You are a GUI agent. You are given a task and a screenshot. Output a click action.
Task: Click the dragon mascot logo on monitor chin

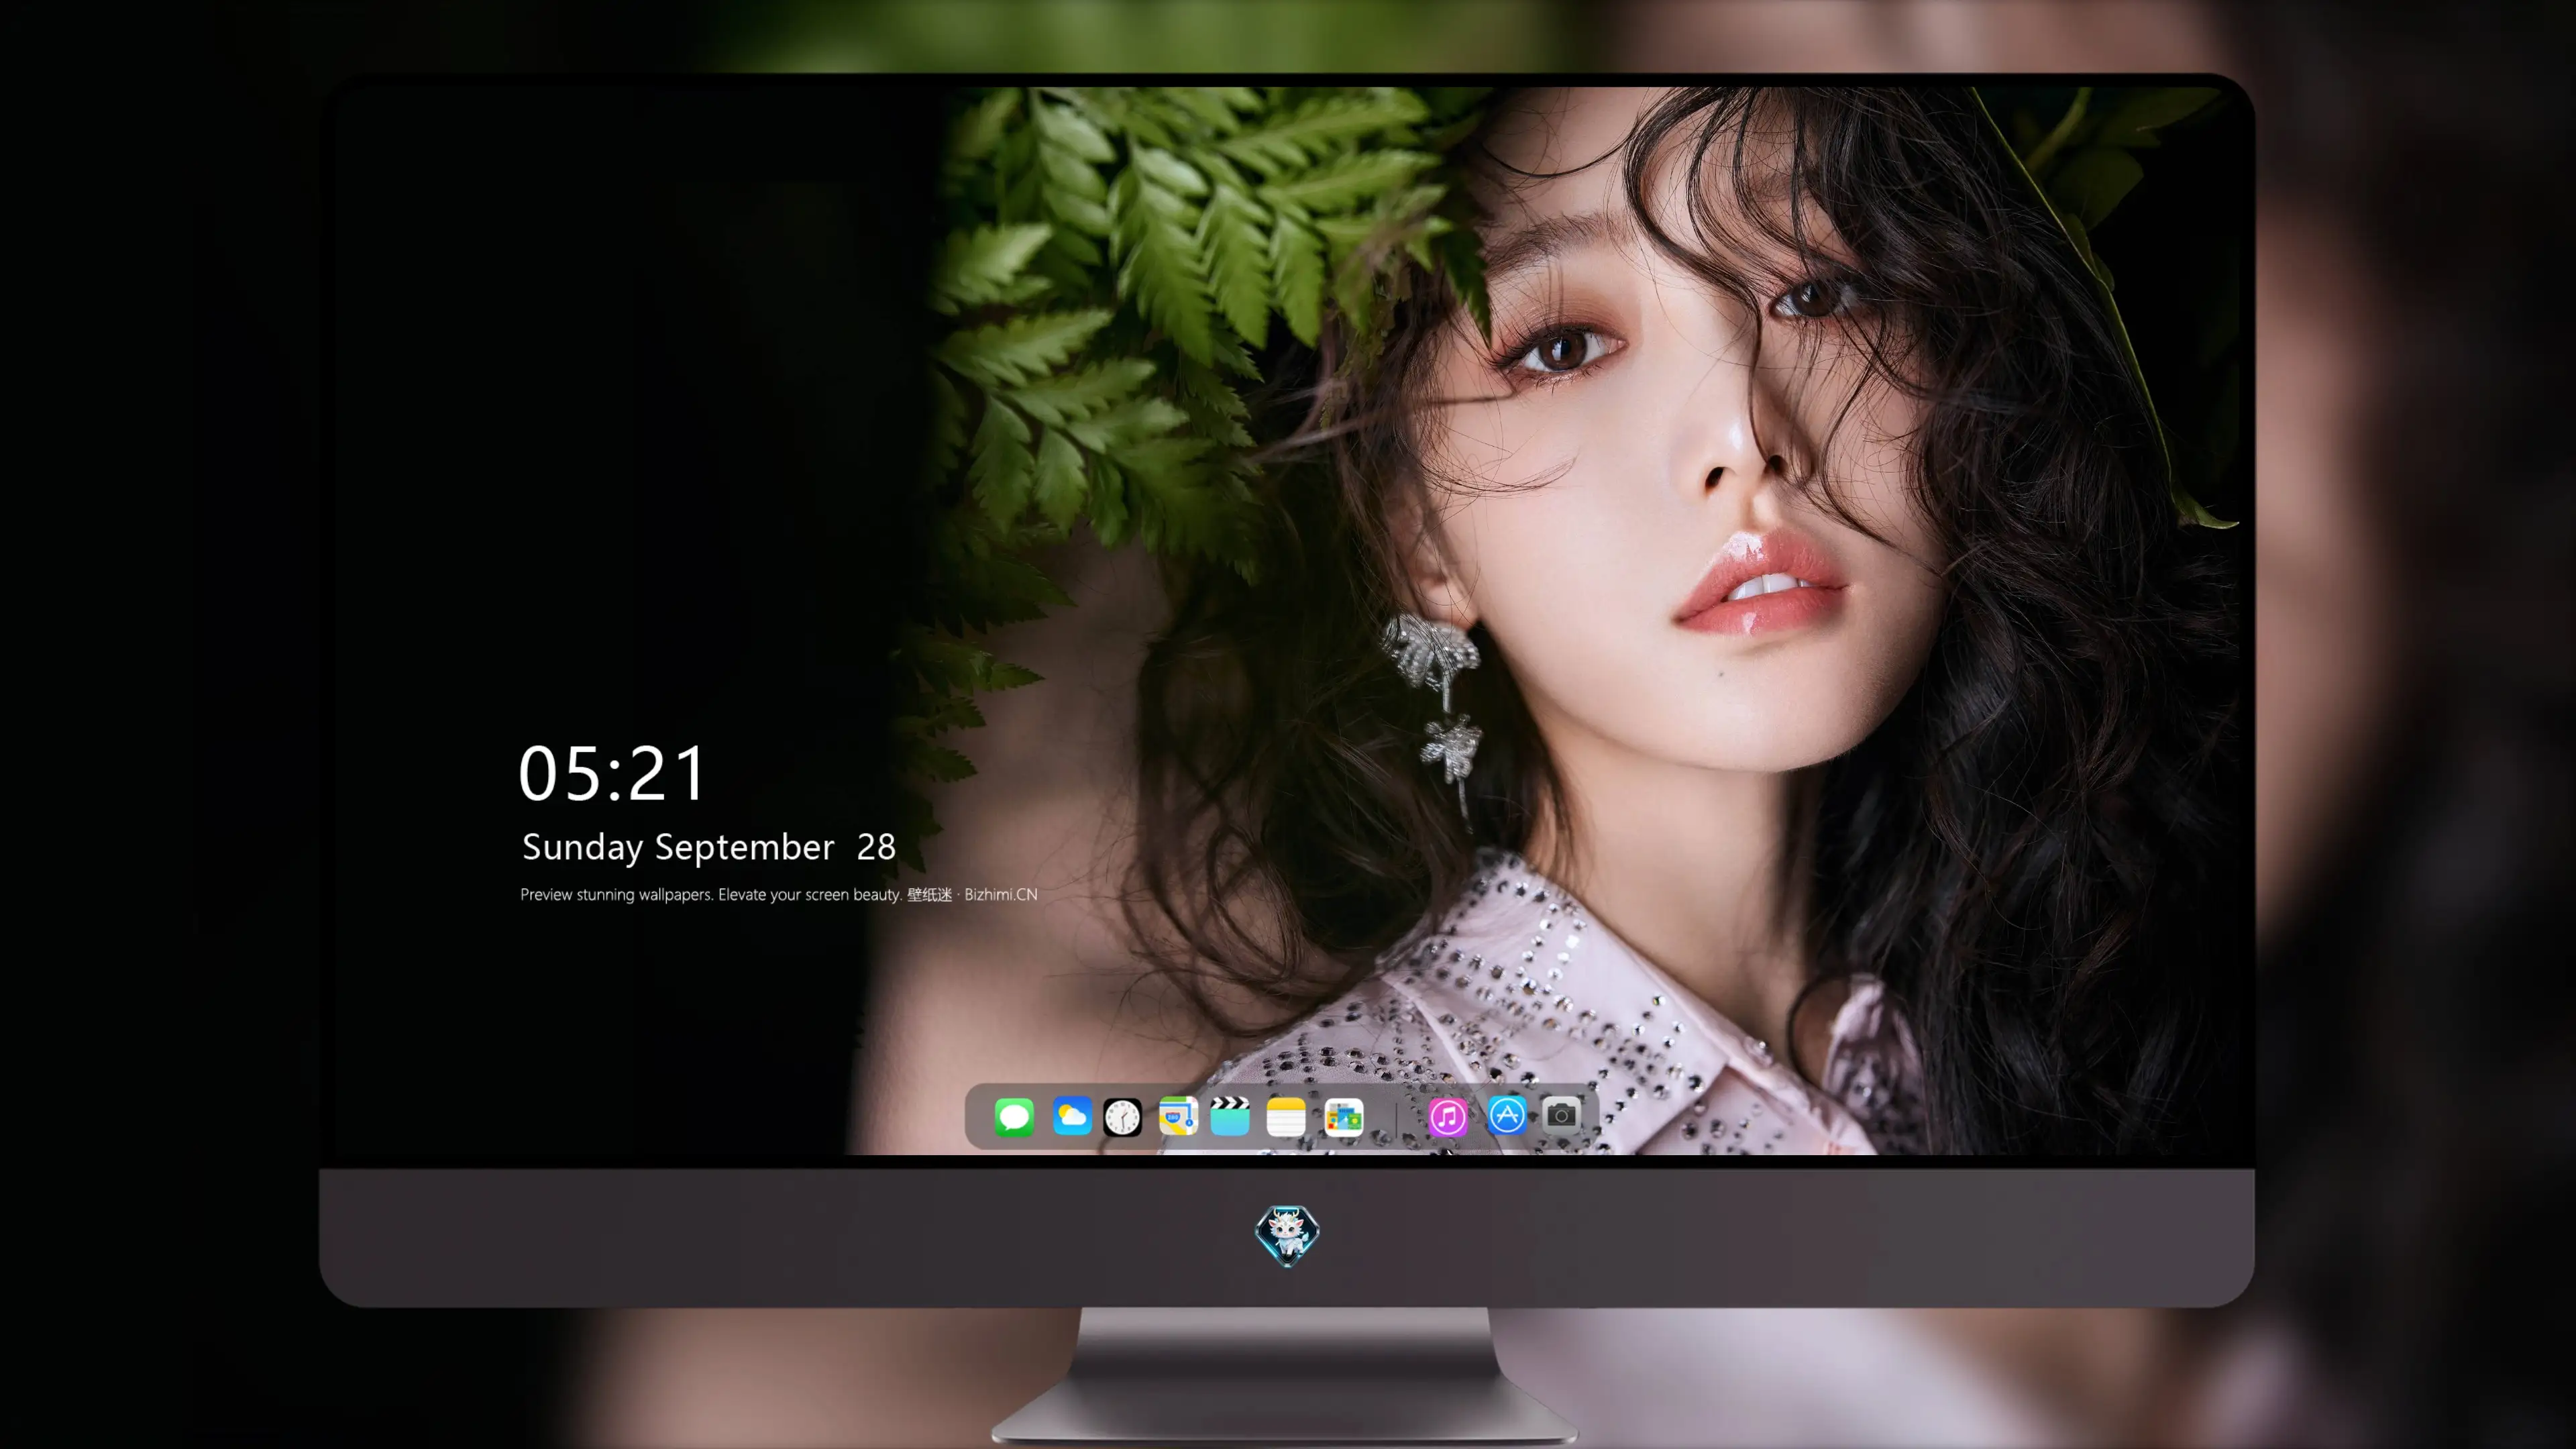point(1287,1236)
